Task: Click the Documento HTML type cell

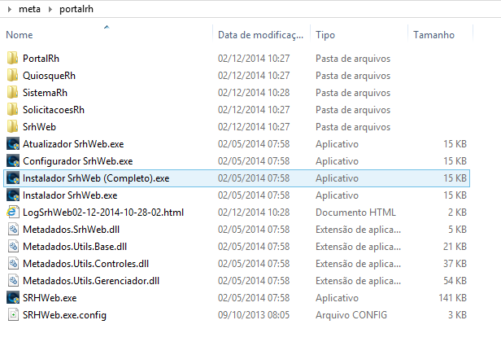Action: coord(355,213)
